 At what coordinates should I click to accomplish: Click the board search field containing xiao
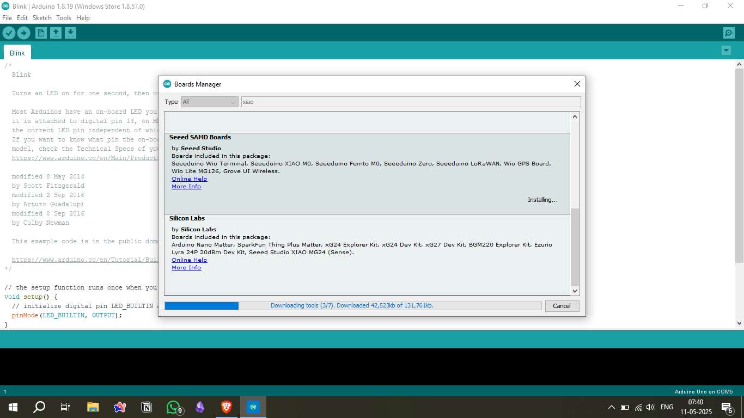(x=411, y=102)
